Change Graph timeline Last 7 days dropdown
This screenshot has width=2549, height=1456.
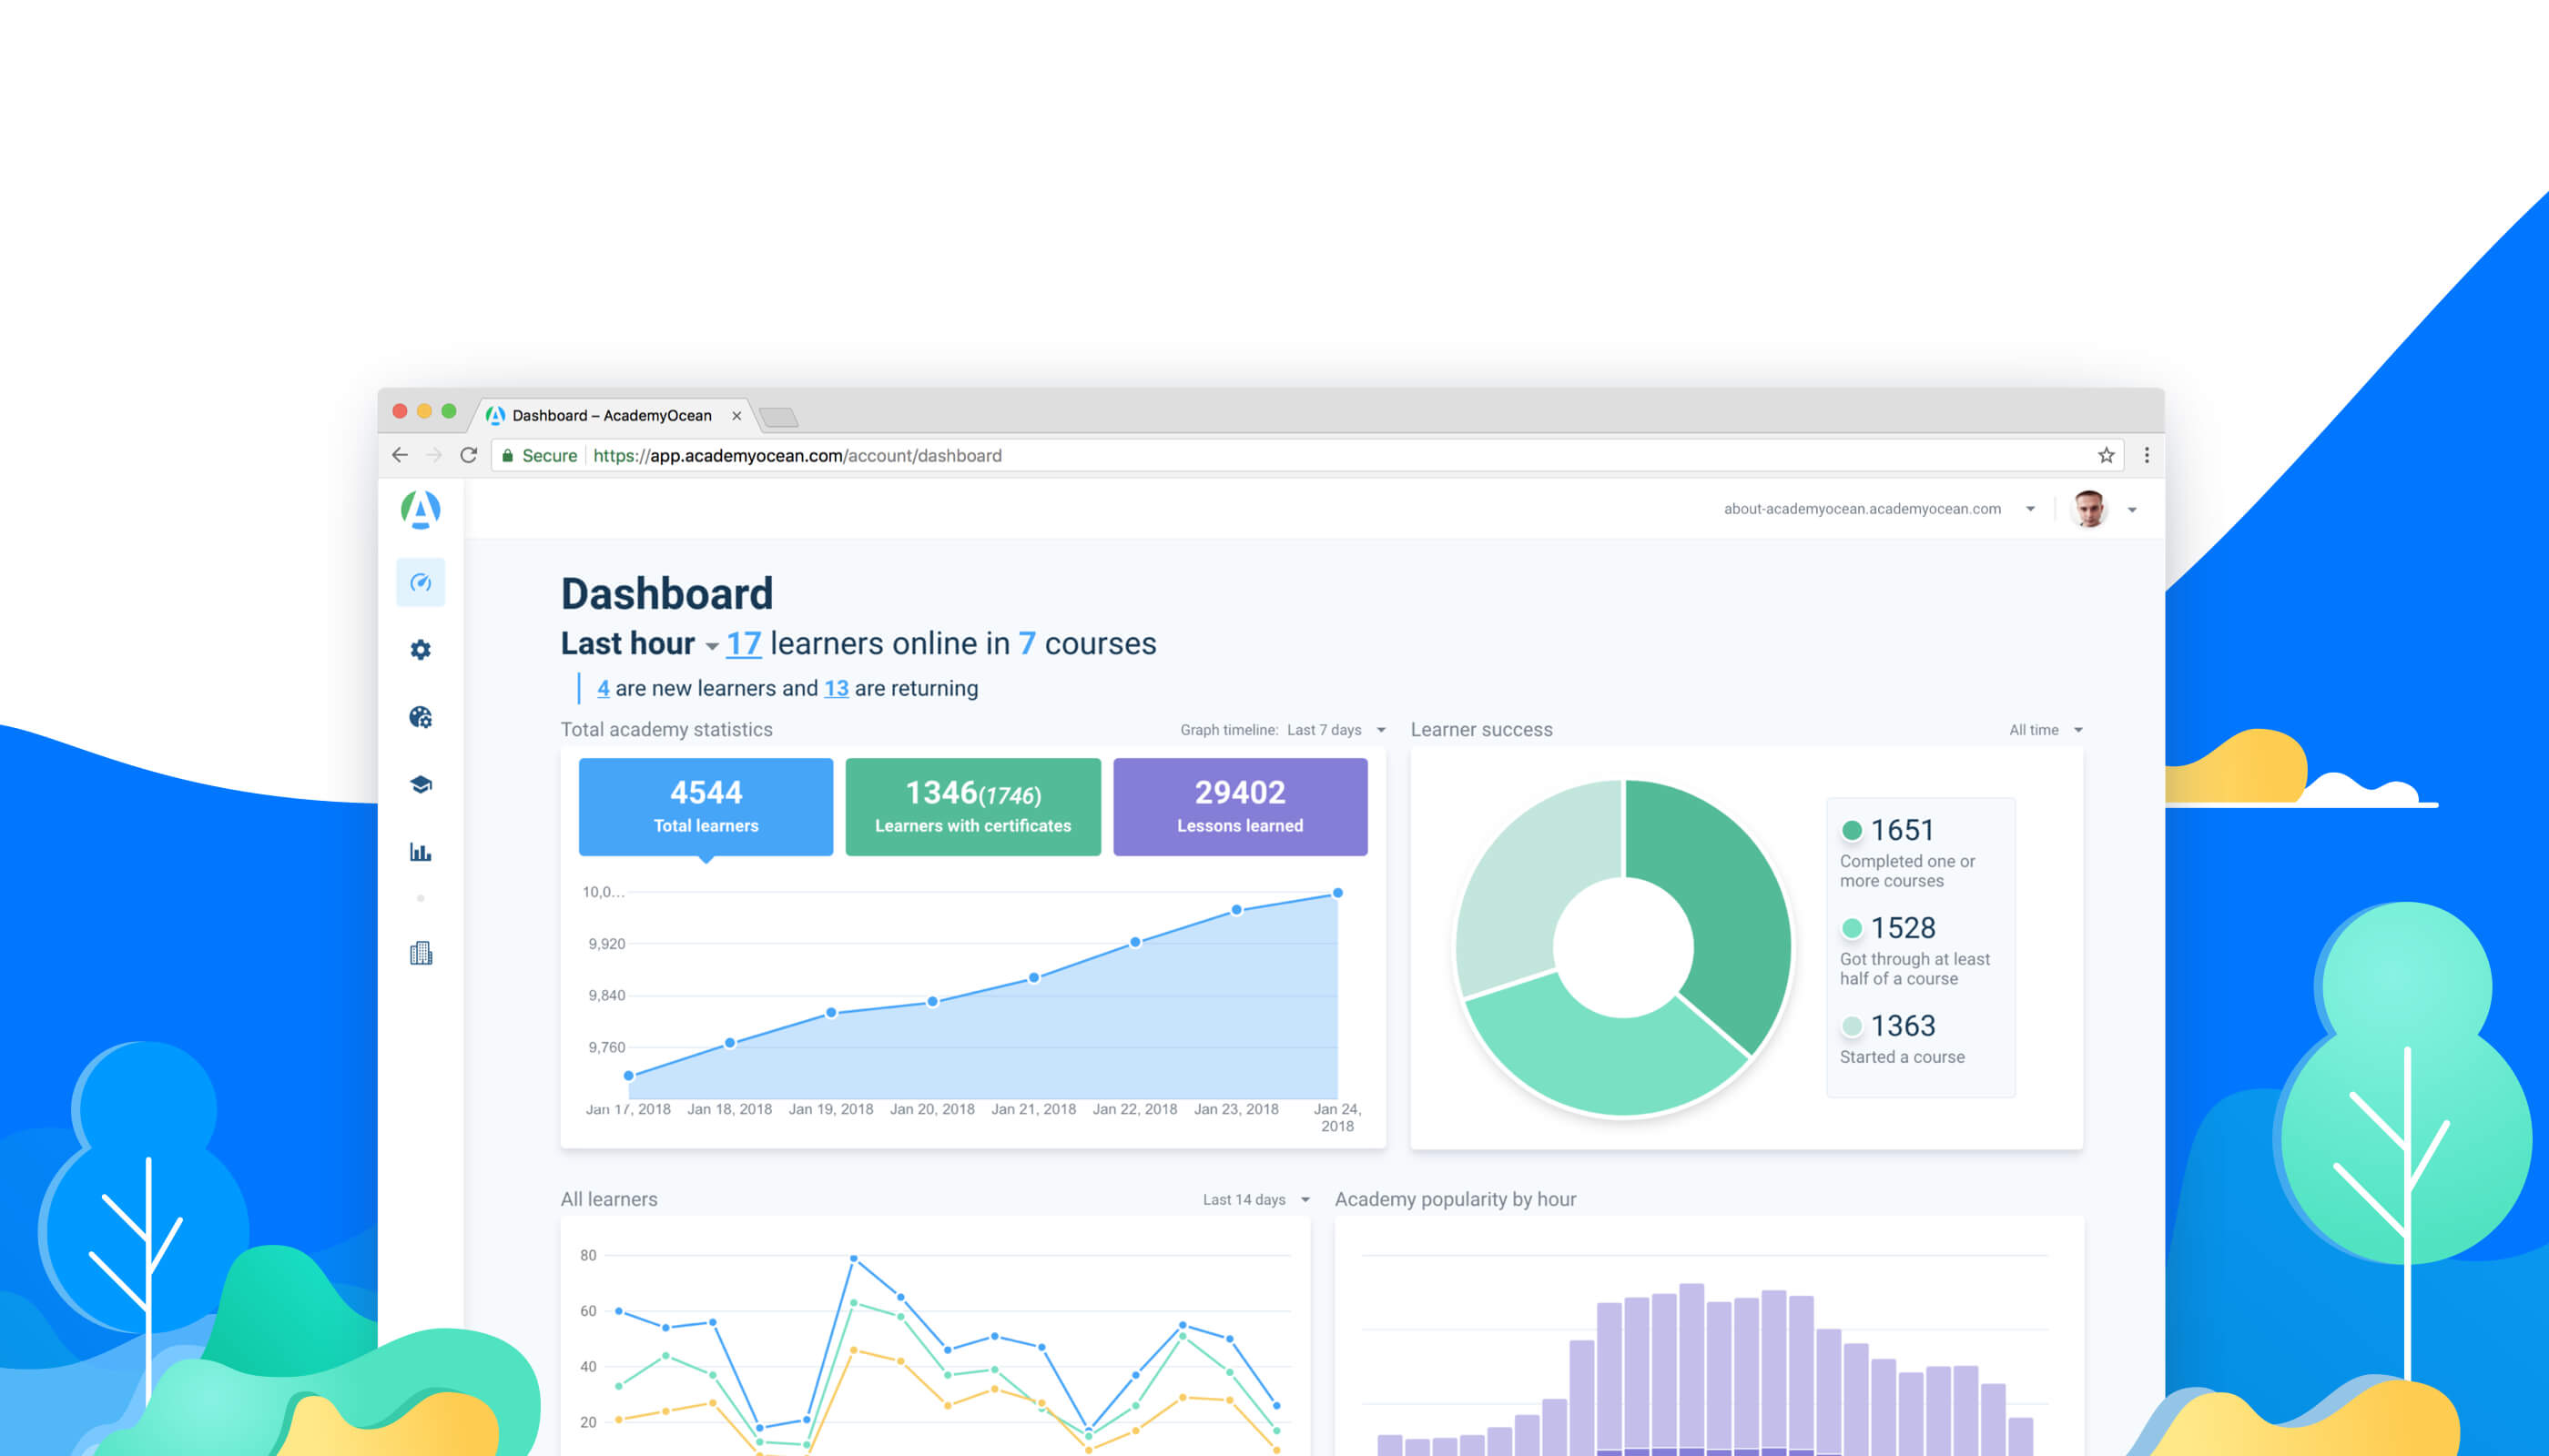pos(1336,730)
